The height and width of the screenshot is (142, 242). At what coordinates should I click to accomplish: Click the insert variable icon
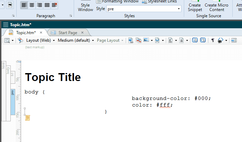click(170, 40)
